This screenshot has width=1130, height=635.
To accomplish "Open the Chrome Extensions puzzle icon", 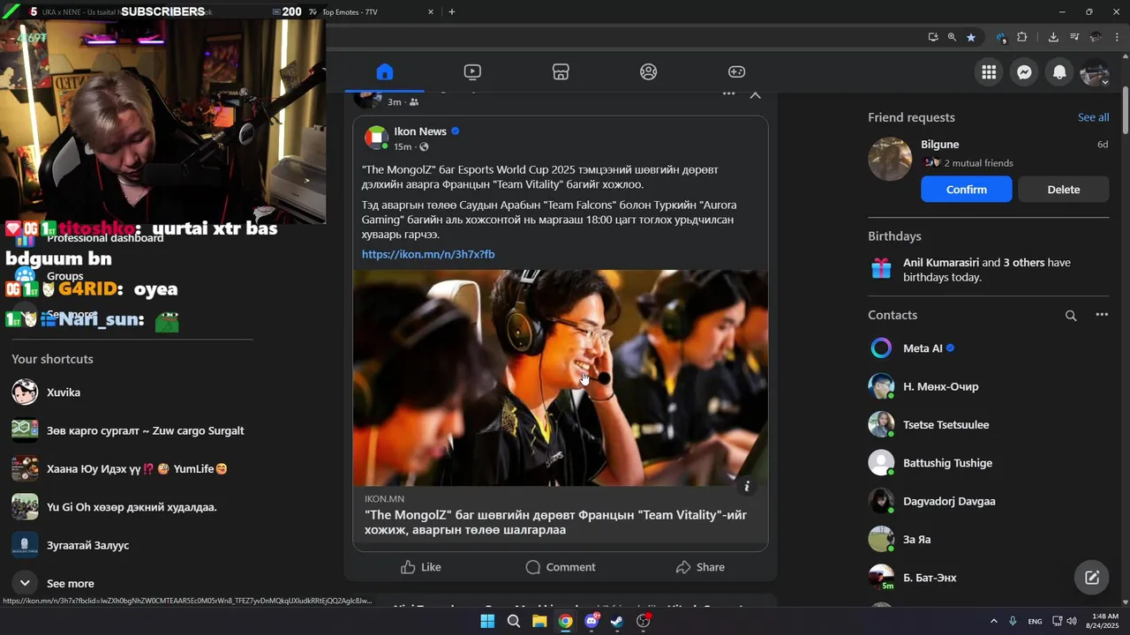I will [x=1022, y=37].
